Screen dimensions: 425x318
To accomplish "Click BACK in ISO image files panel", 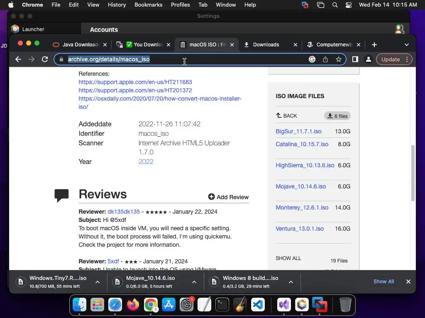I will (286, 116).
